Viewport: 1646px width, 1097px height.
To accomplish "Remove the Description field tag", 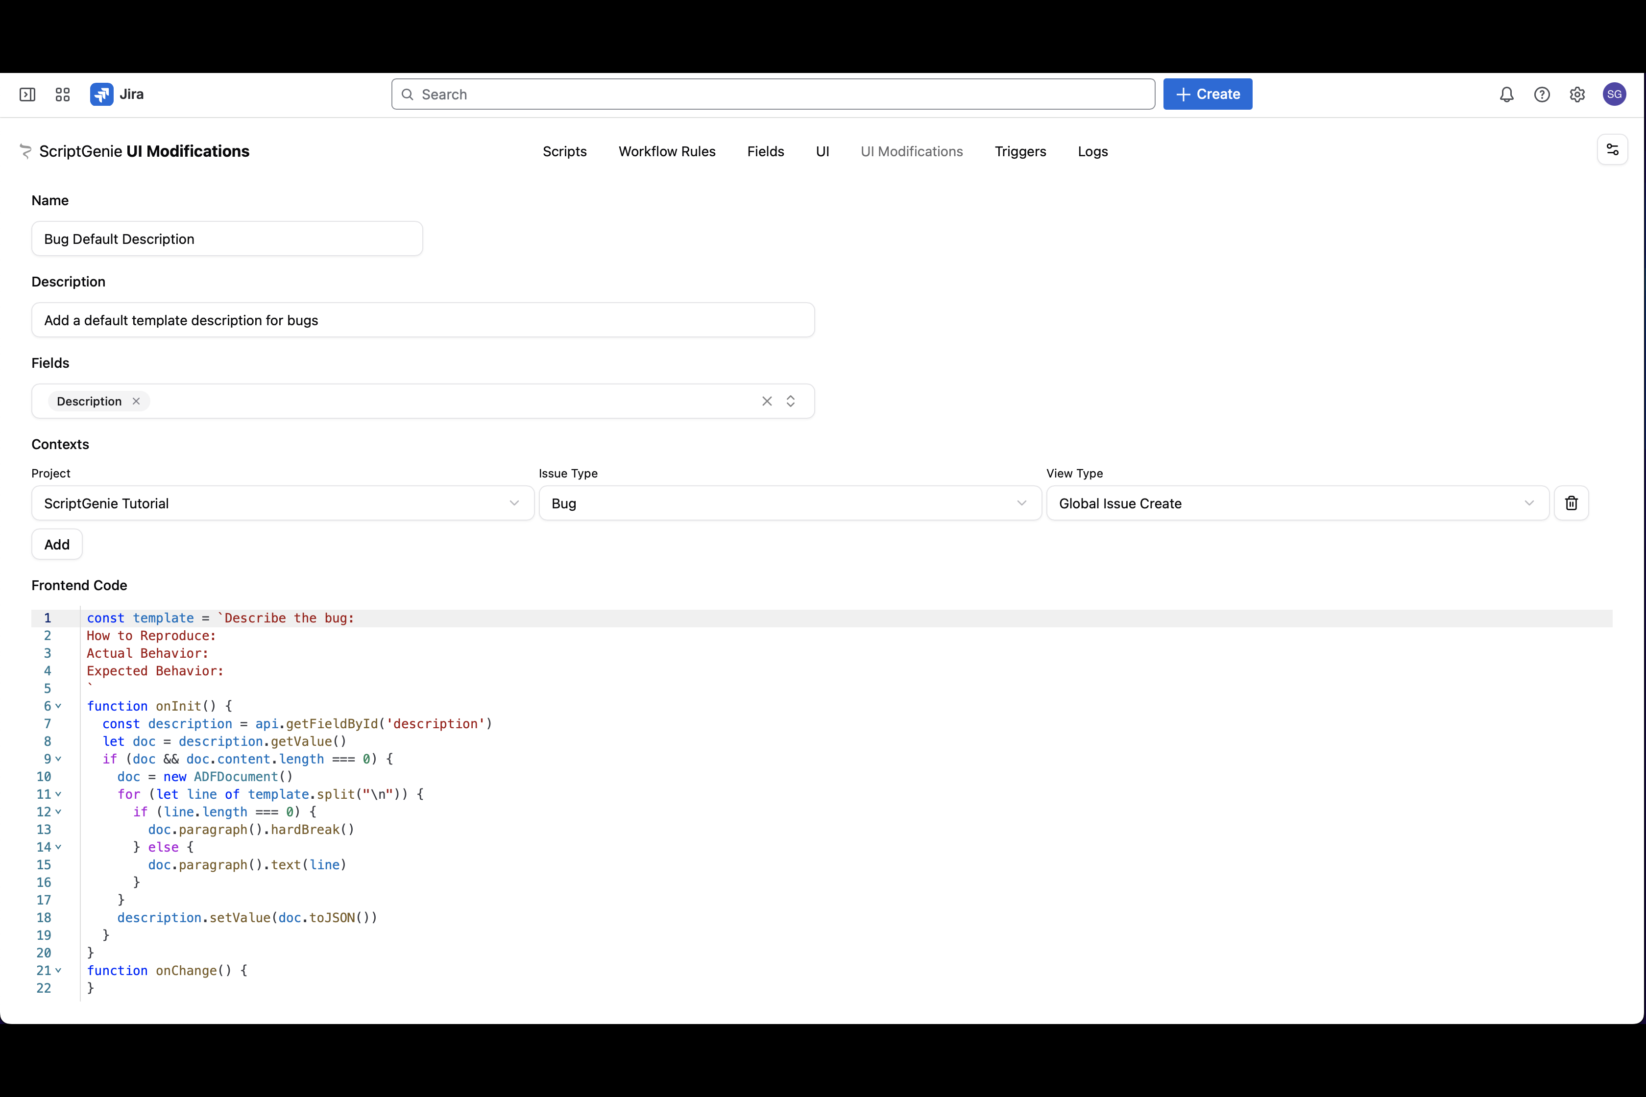I will (137, 401).
